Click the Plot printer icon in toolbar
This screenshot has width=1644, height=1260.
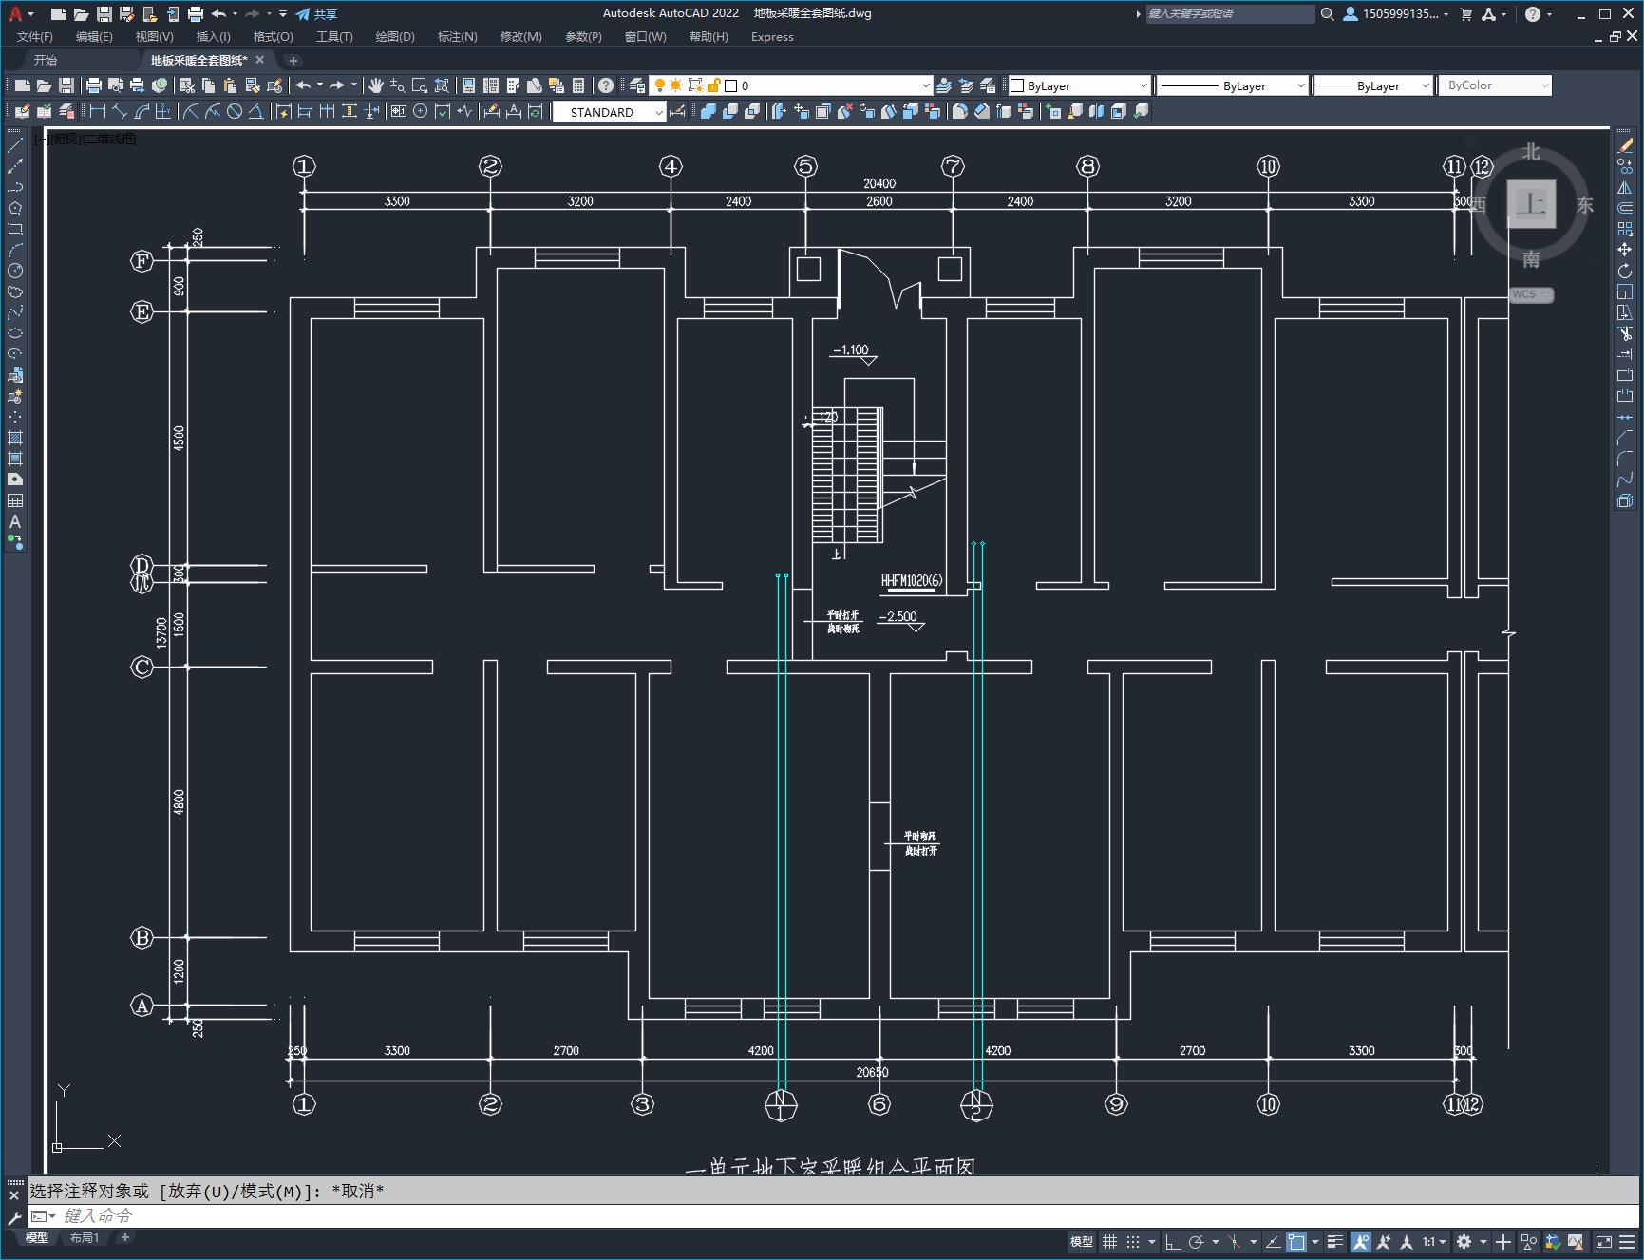(x=93, y=85)
